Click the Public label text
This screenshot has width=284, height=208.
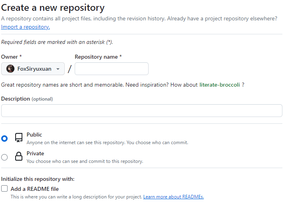(x=34, y=135)
